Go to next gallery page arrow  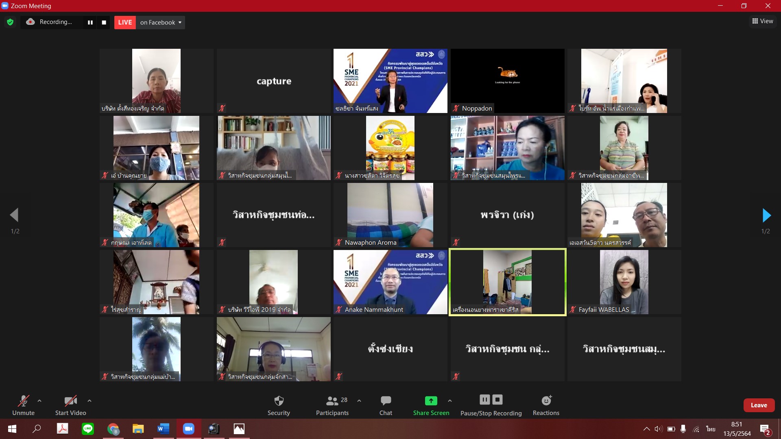(766, 215)
